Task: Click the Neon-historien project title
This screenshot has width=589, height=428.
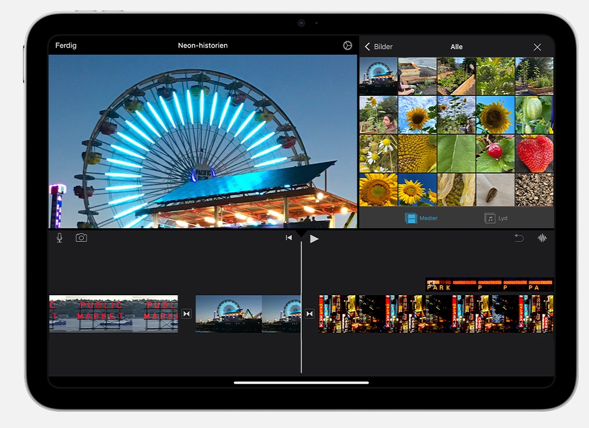Action: click(x=203, y=45)
